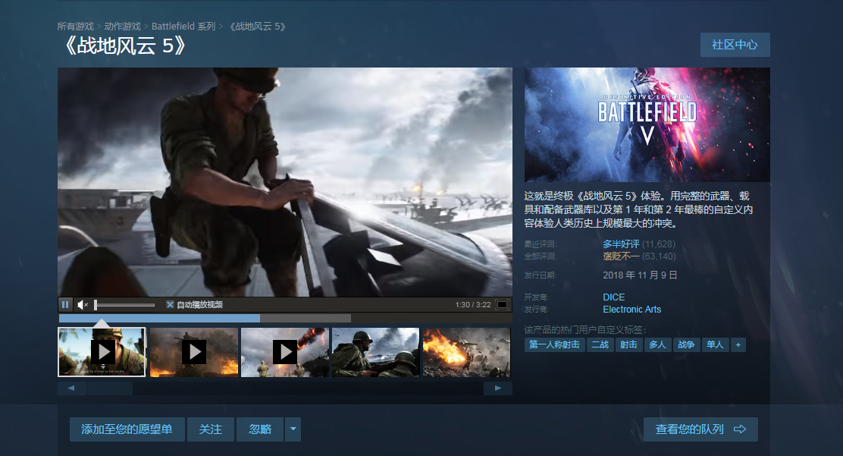Go to 动作游戏 breadcrumb
The height and width of the screenshot is (456, 843).
123,27
